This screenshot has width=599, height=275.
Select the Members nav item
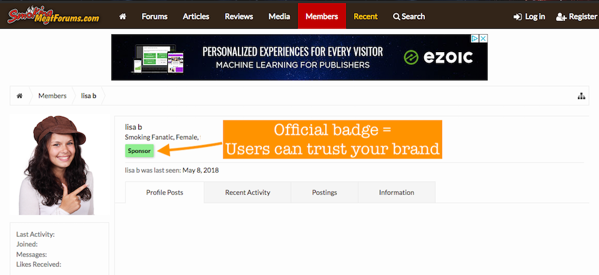point(322,16)
